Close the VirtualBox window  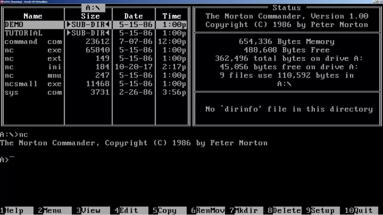pyautogui.click(x=381, y=1)
